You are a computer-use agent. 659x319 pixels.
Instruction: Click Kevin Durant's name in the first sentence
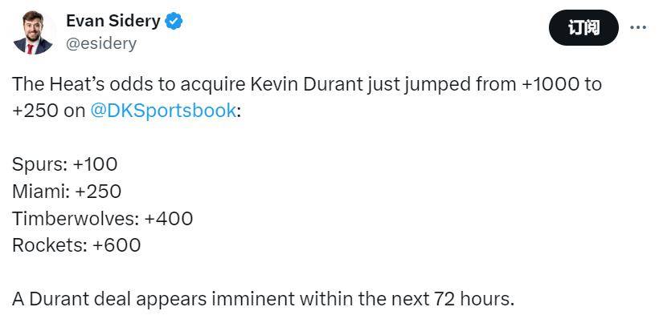pyautogui.click(x=306, y=84)
